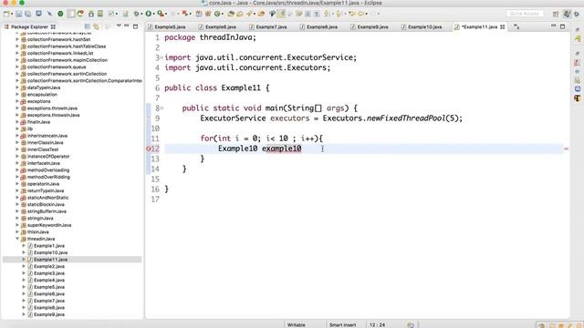Click the Quick Access search field
The height and width of the screenshot is (328, 584).
pyautogui.click(x=525, y=14)
